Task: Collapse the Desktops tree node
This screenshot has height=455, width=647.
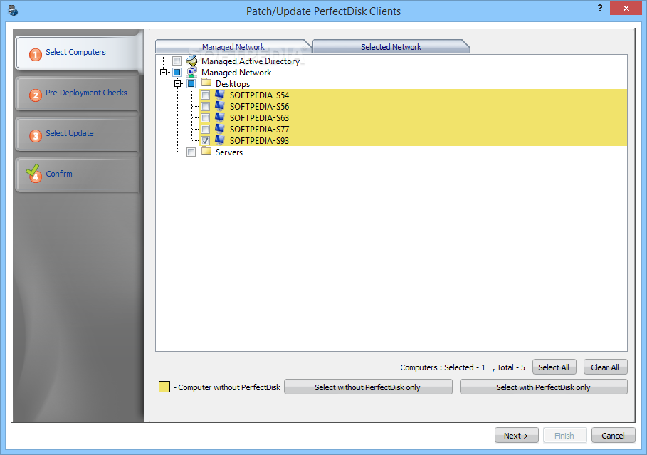Action: pos(177,84)
